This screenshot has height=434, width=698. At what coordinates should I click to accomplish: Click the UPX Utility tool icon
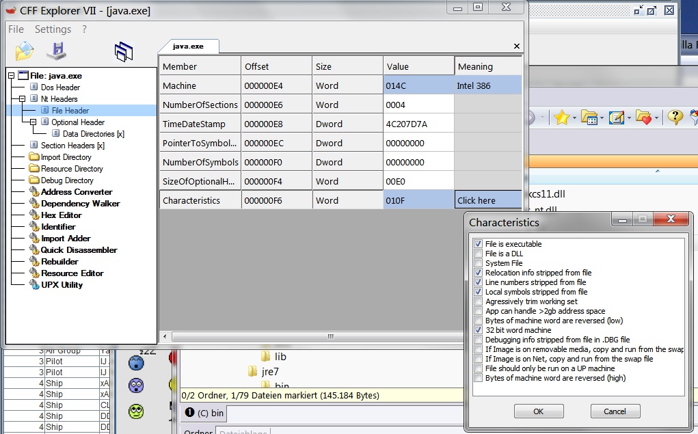tap(34, 284)
